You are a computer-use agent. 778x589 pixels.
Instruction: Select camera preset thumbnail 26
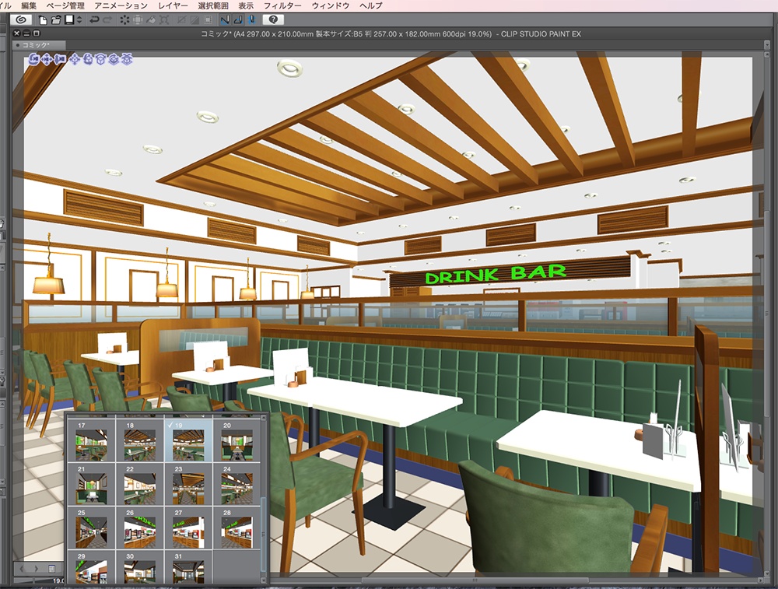click(140, 528)
